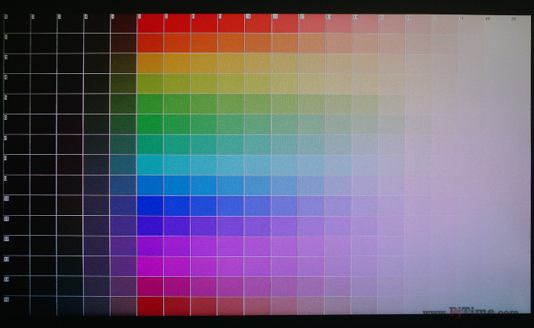Click the dark red swatch in row 15, column 6
The width and height of the screenshot is (534, 328).
[x=150, y=306]
